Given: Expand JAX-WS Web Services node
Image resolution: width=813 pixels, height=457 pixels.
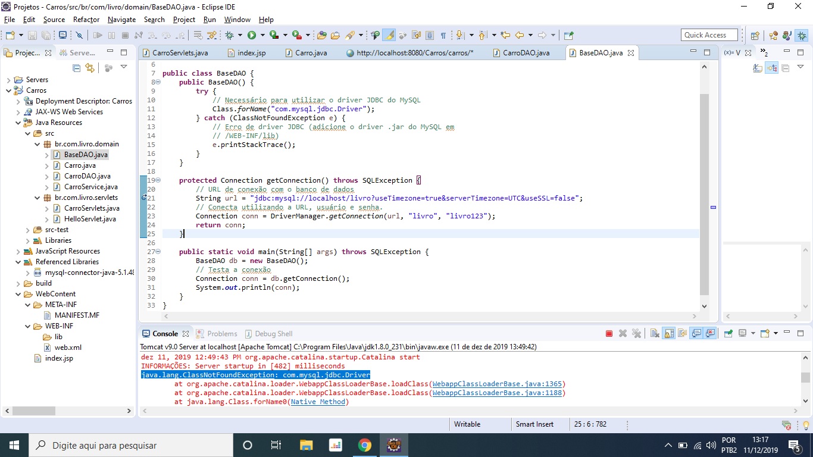Looking at the screenshot, I should coord(18,112).
